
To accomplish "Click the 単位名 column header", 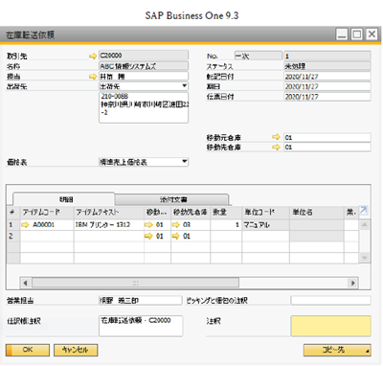I will tap(317, 212).
